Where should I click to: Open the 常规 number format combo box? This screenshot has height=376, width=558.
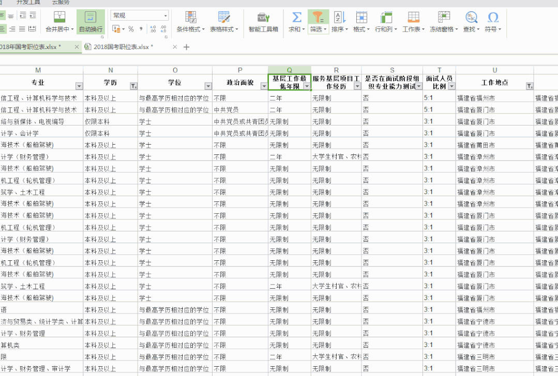coord(139,15)
